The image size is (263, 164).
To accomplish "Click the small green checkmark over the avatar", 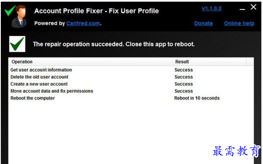I will point(10,11).
